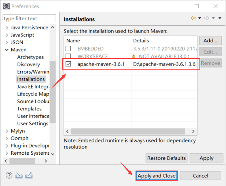Tick the EMBEDDED installation checkbox

(x=68, y=49)
